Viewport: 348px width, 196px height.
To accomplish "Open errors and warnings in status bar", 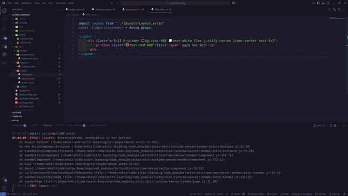I will (x=30, y=194).
